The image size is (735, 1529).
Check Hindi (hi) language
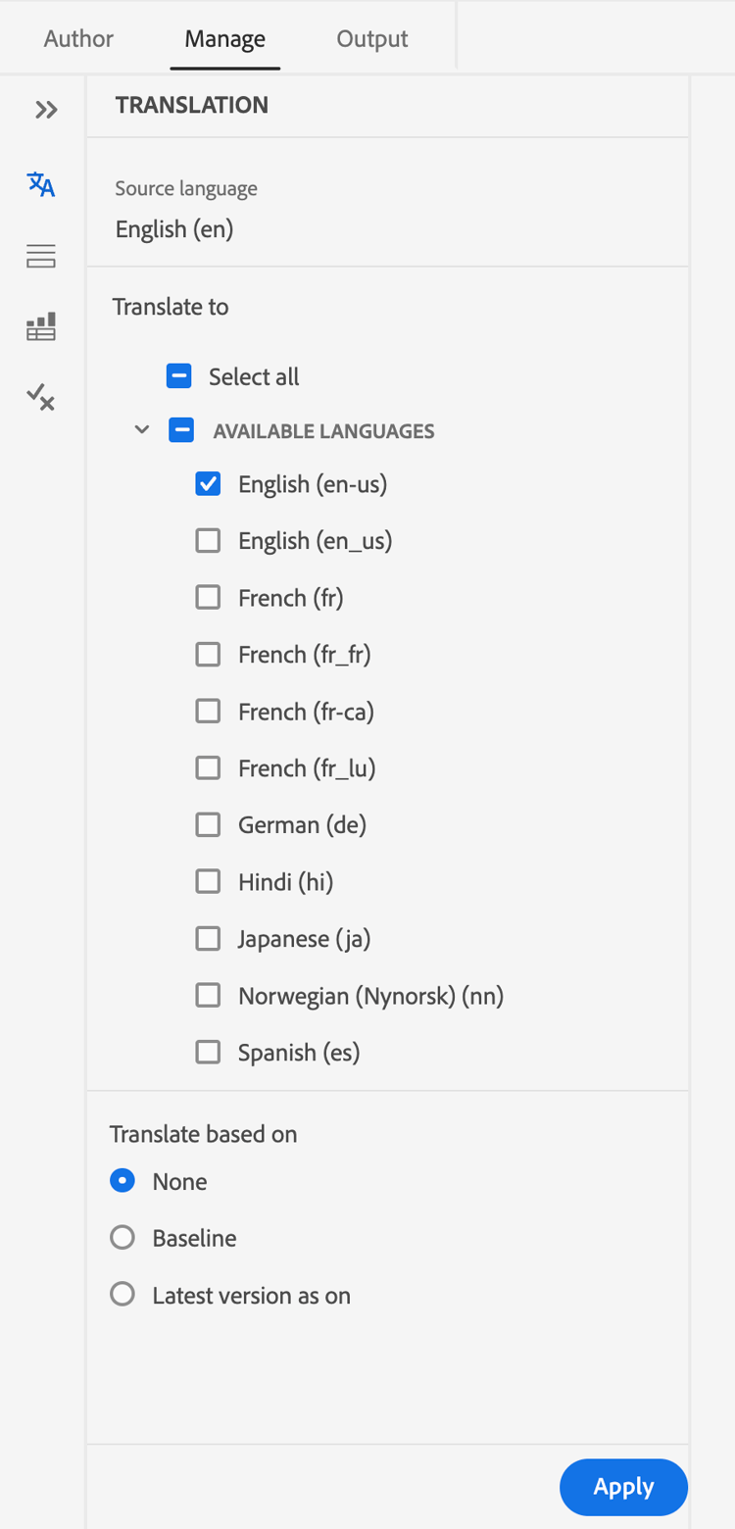pos(207,881)
